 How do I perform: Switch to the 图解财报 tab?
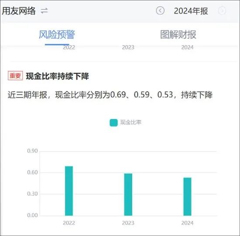tap(178, 35)
